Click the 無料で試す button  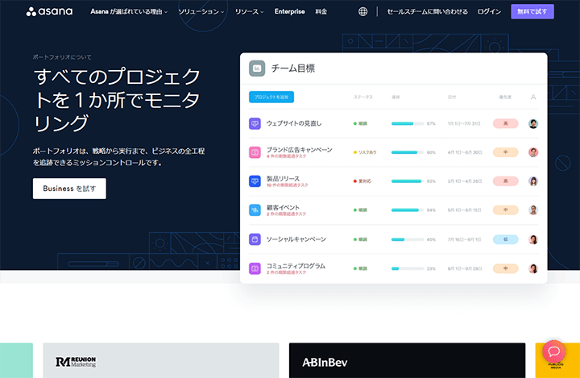[x=532, y=12]
